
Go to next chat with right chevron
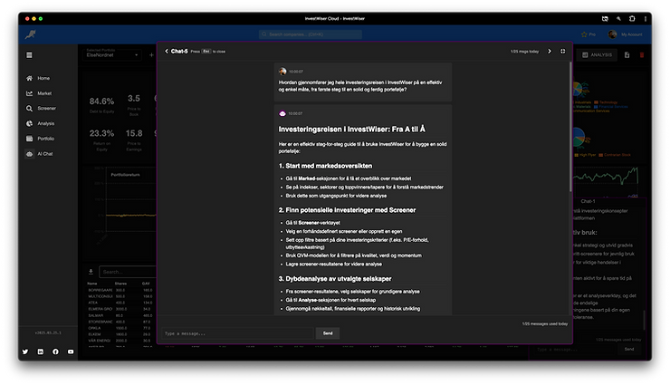coord(550,52)
